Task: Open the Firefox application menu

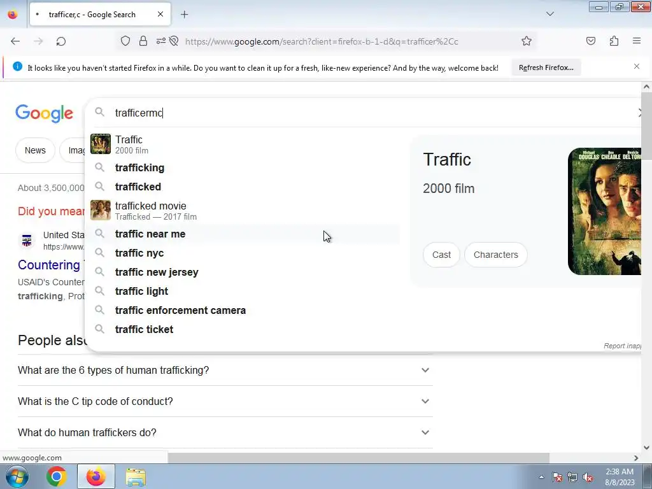Action: coord(637,41)
